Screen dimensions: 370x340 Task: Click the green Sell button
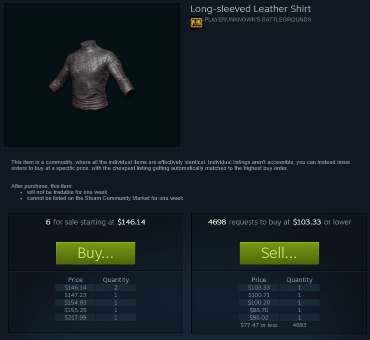(x=279, y=253)
